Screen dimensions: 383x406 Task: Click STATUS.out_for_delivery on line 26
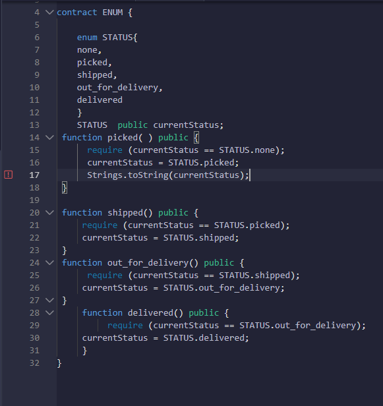pos(221,288)
